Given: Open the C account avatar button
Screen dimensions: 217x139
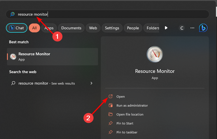Looking at the screenshot, I should (x=182, y=28).
